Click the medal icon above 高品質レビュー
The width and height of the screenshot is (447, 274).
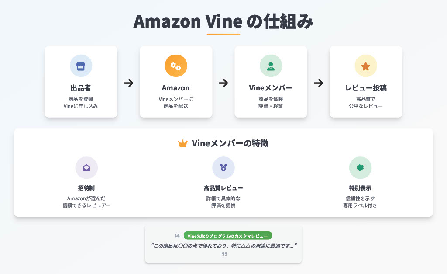[x=223, y=168]
